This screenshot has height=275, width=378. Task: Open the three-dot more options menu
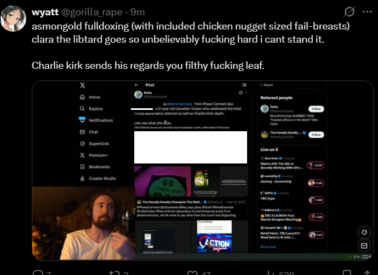367,11
